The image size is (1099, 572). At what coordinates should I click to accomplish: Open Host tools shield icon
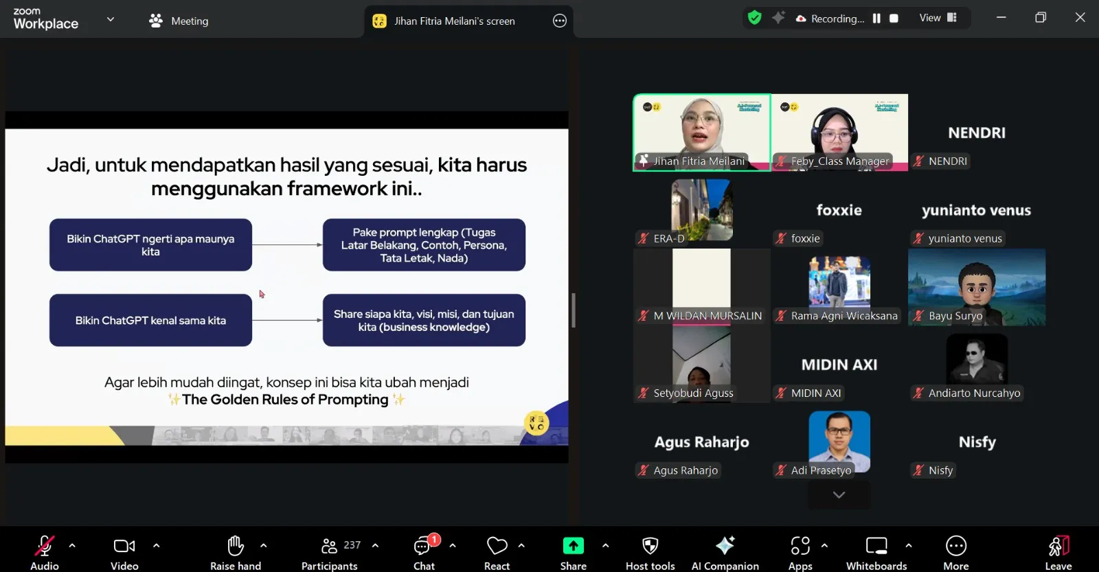650,546
